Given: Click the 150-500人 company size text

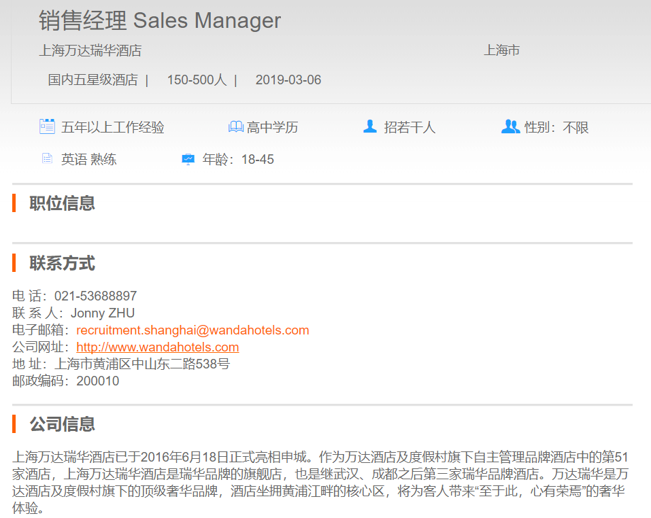Looking at the screenshot, I should (x=197, y=80).
